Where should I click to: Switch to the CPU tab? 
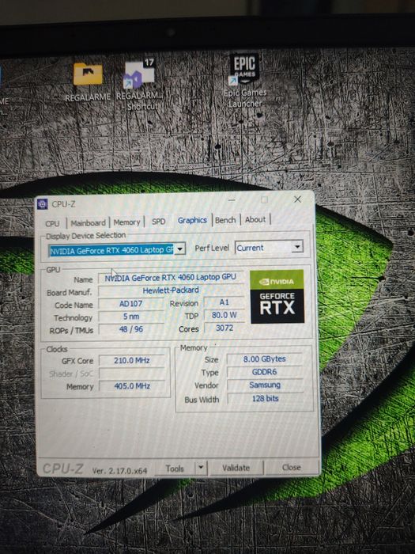tap(52, 223)
